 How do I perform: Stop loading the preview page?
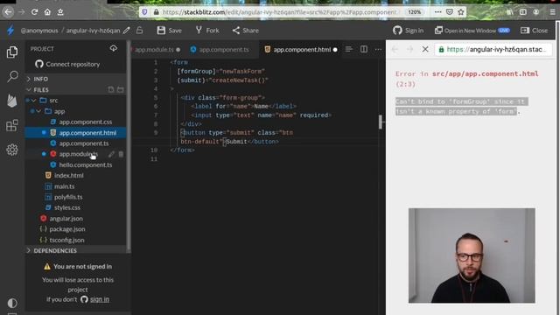tap(425, 49)
